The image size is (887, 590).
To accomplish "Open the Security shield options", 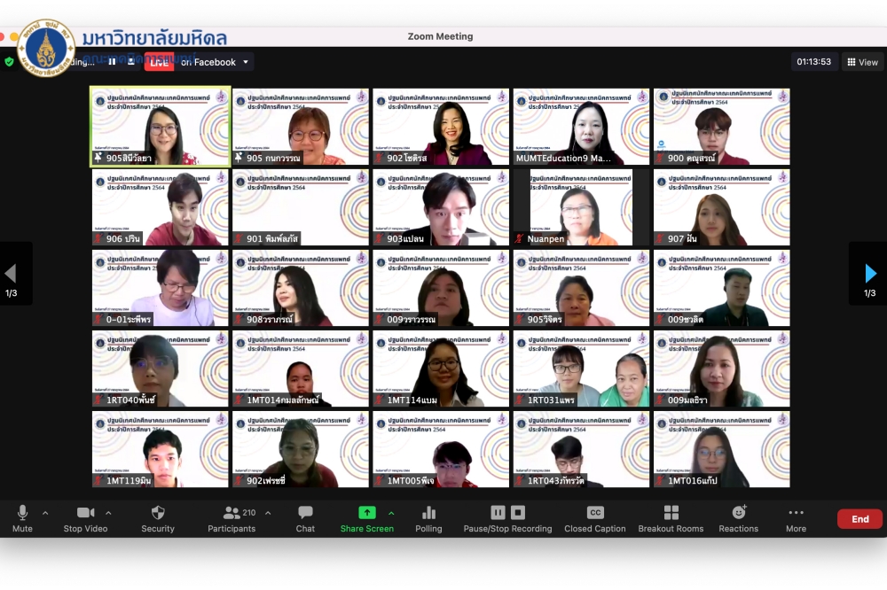I will 158,513.
